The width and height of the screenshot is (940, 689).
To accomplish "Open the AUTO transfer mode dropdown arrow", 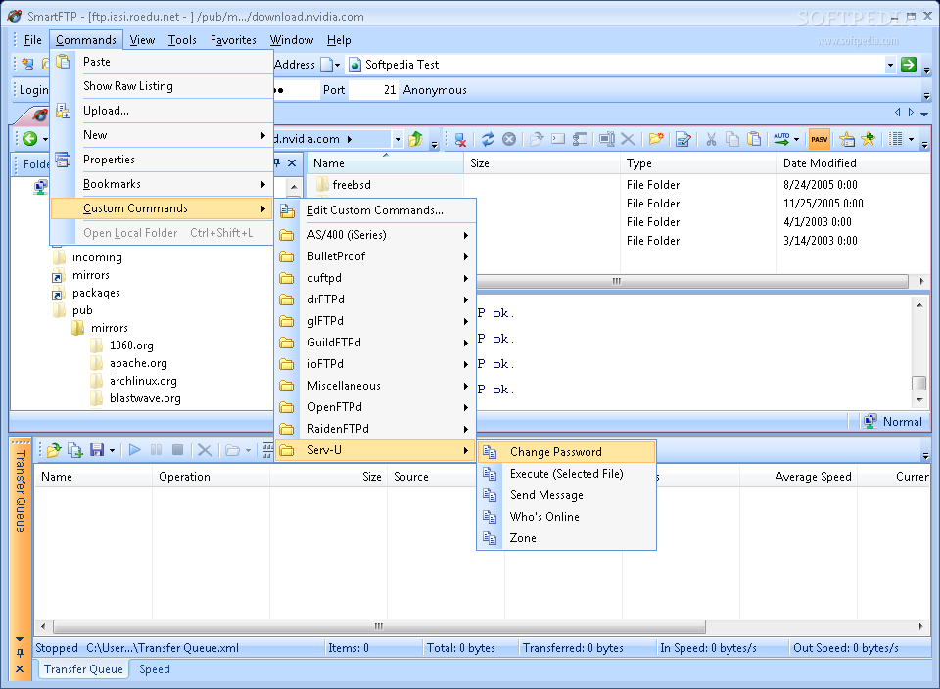I will [796, 140].
